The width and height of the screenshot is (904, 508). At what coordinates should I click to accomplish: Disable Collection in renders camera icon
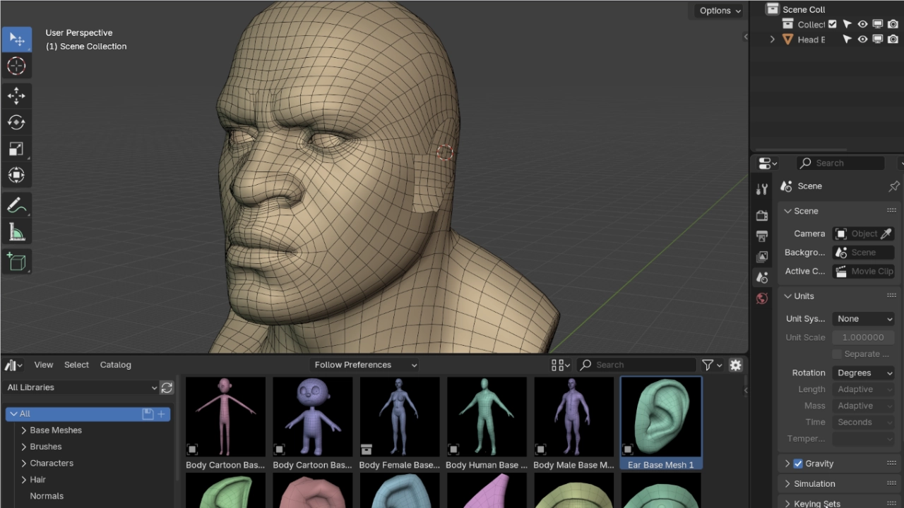pos(893,24)
